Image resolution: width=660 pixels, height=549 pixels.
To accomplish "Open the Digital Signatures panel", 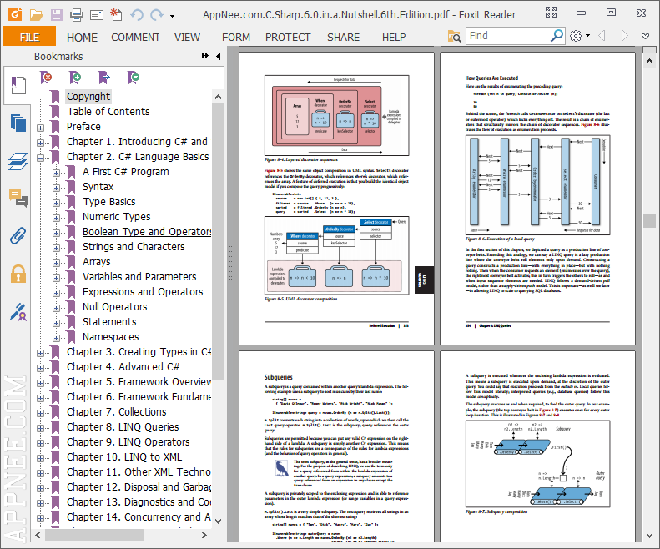I will point(18,312).
